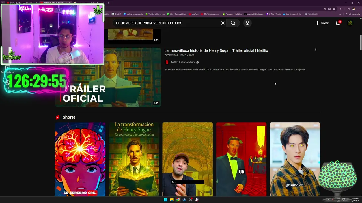Open the 'gusano en' plaid shirt short
The width and height of the screenshot is (362, 203).
point(295,159)
